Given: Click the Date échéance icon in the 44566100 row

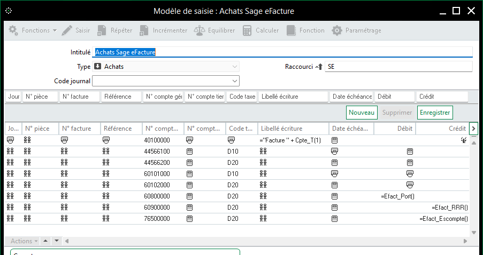Looking at the screenshot, I should tap(334, 151).
